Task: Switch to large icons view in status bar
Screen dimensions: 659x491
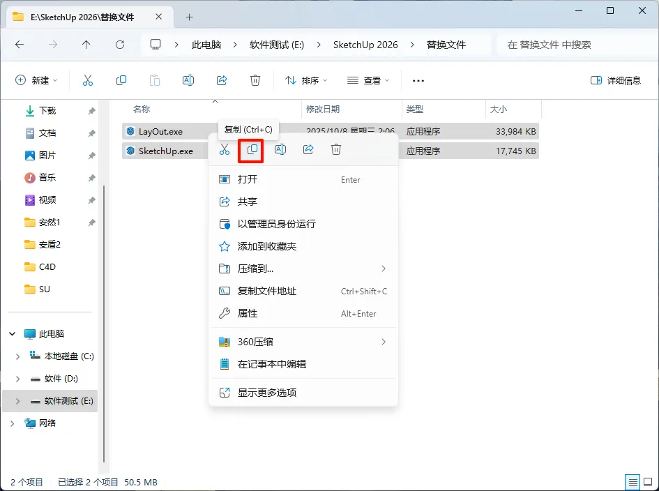Action: tap(648, 482)
